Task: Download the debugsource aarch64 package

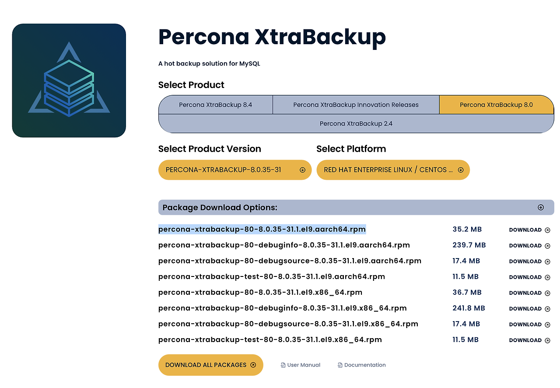Action: [x=529, y=261]
